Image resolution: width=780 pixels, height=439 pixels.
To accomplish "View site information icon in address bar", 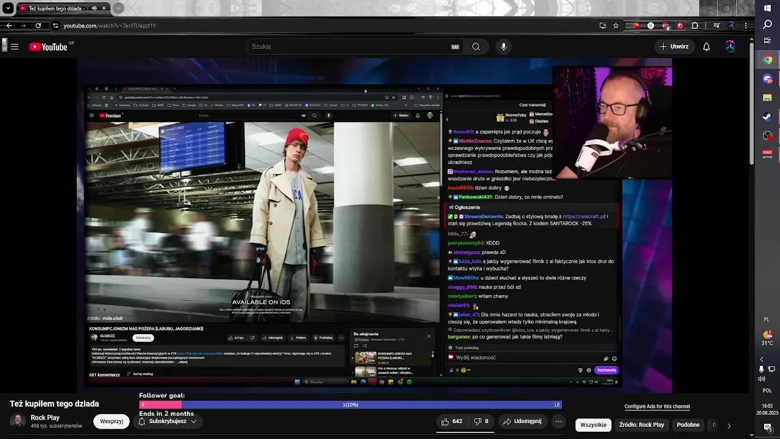I will [x=55, y=26].
